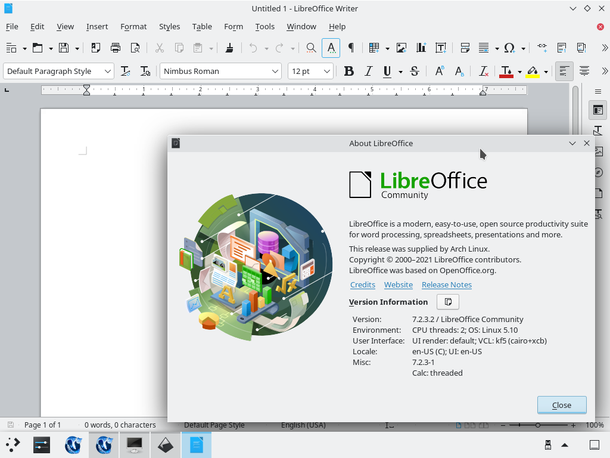
Task: Click the Insert Hyperlink icon
Action: coord(542,48)
